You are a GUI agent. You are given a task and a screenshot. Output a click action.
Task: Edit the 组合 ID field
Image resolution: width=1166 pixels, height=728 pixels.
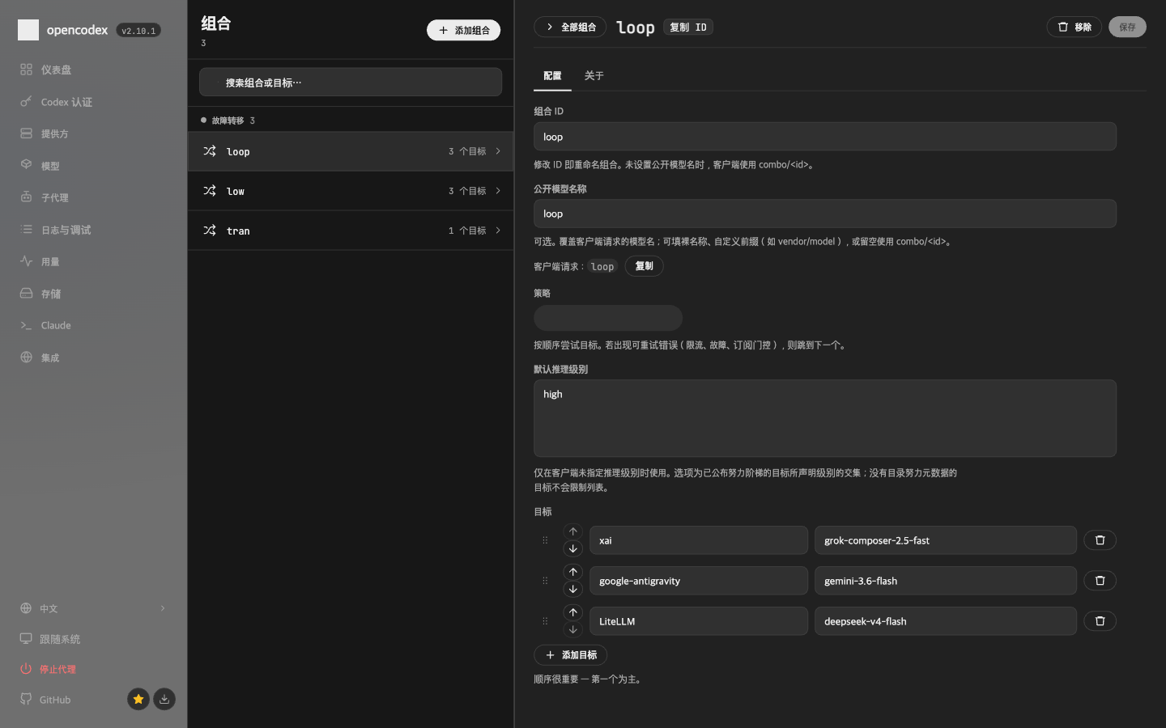825,137
